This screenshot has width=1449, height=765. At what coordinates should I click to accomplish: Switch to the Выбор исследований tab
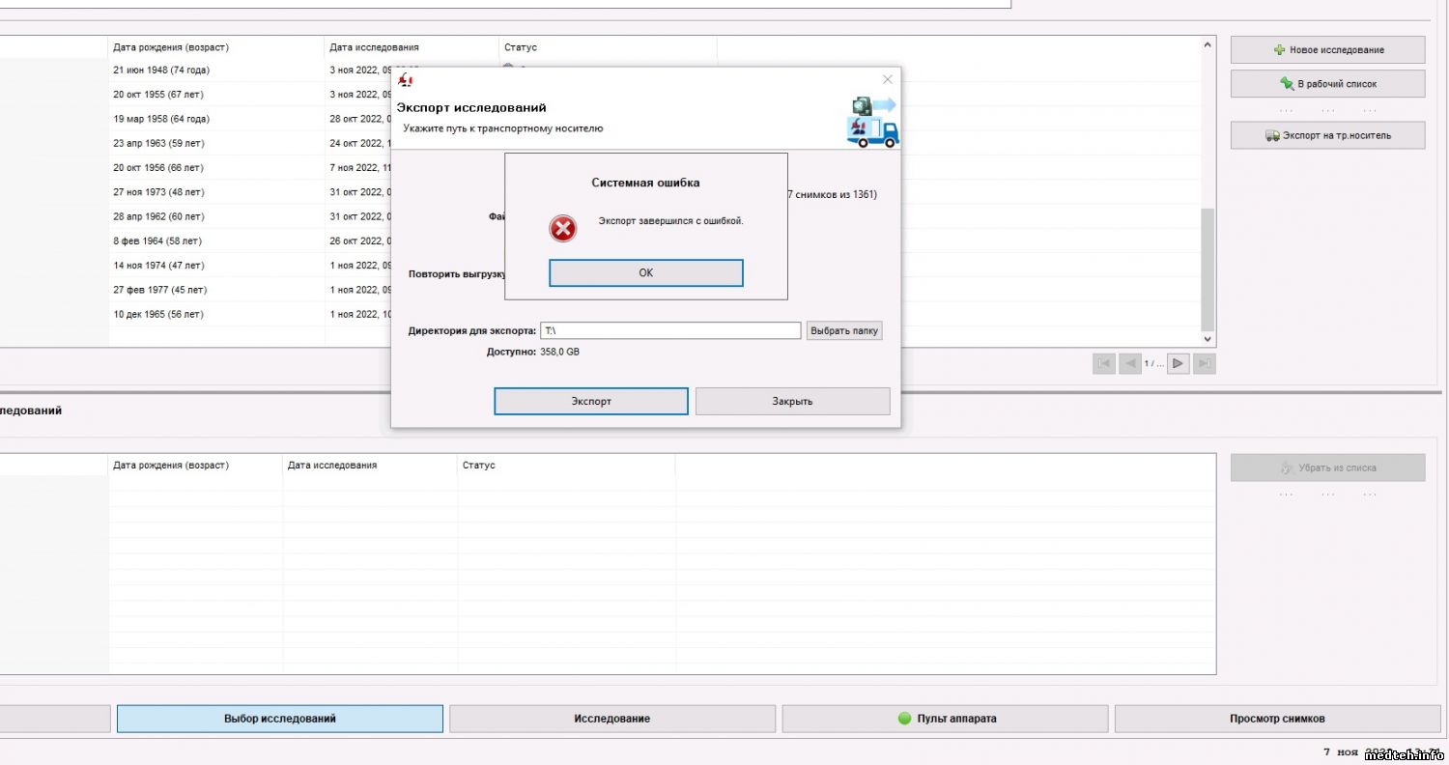tap(279, 719)
